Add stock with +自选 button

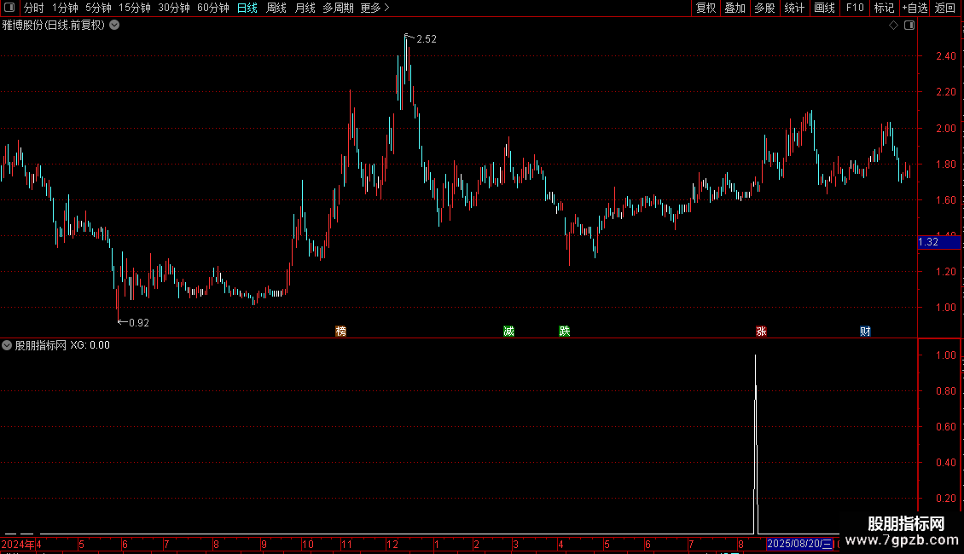(915, 8)
